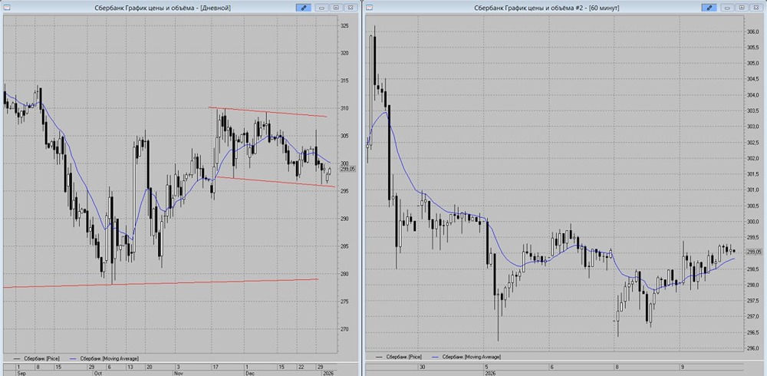Screen dimensions: 767x376
Task: Click the 296,0 price axis value in the 60 минут chart
Action: tap(752, 348)
